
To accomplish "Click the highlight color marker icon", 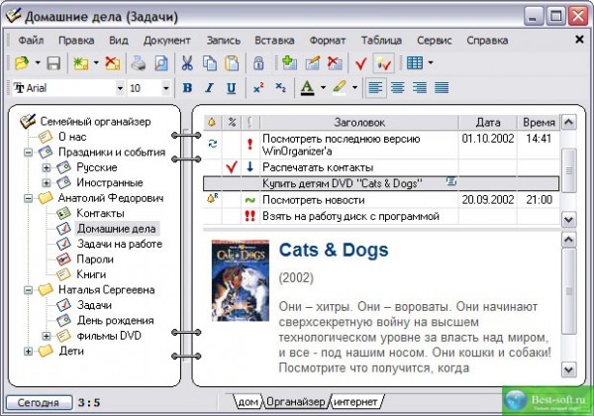I will tap(340, 88).
